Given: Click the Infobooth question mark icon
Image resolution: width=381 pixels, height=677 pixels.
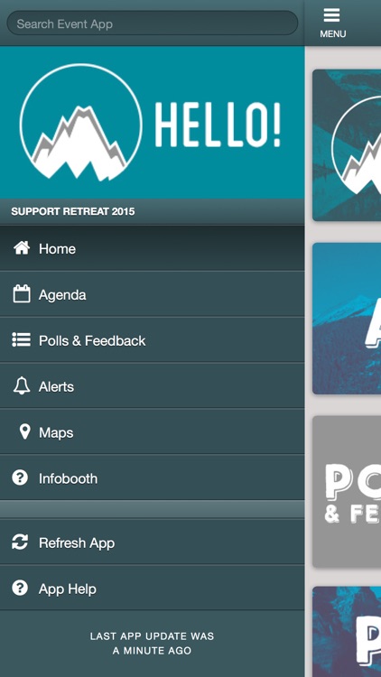Looking at the screenshot, I should pos(20,478).
